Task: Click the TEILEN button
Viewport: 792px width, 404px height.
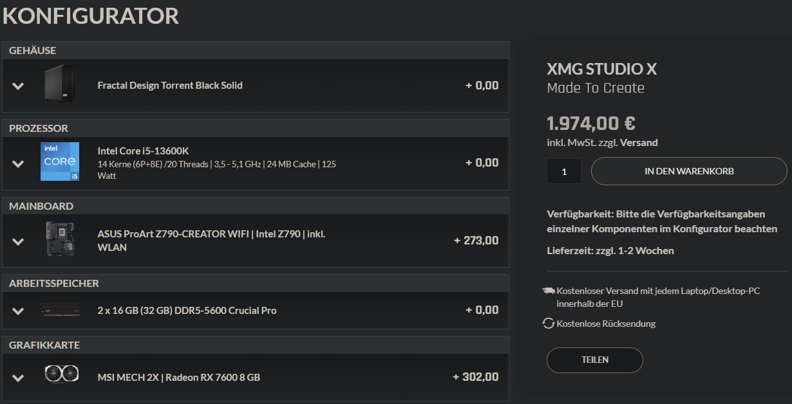Action: (595, 360)
